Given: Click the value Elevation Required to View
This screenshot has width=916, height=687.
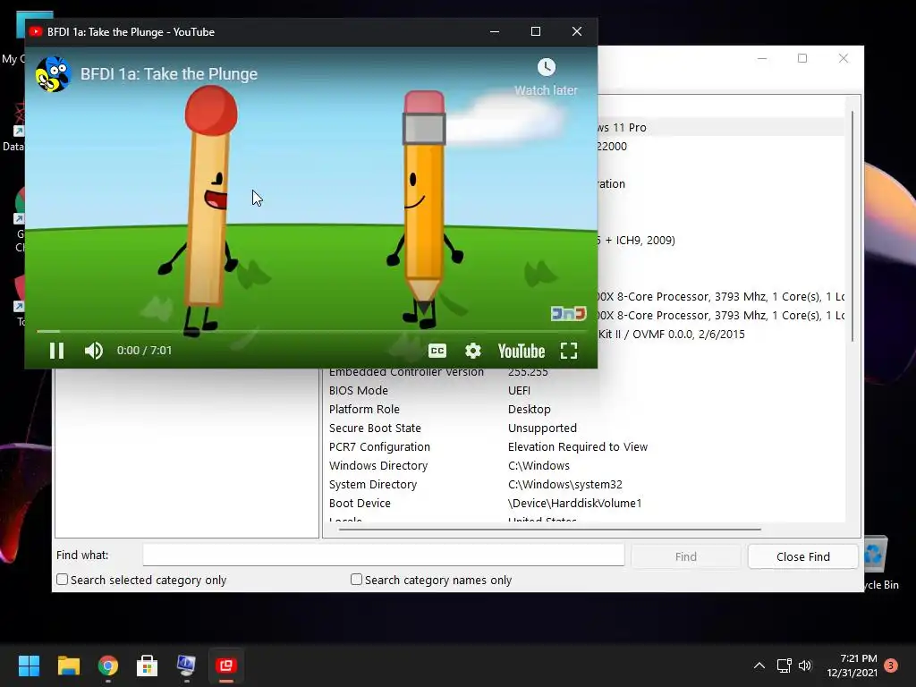Looking at the screenshot, I should tap(578, 447).
